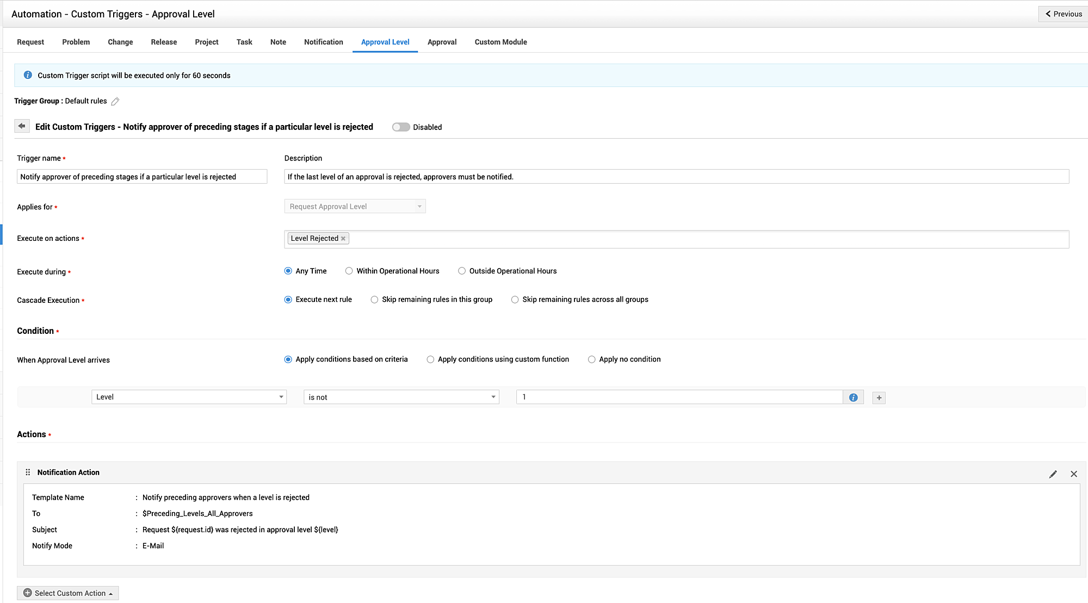The width and height of the screenshot is (1088, 603).
Task: Open the Custom Module tab
Action: click(x=500, y=42)
